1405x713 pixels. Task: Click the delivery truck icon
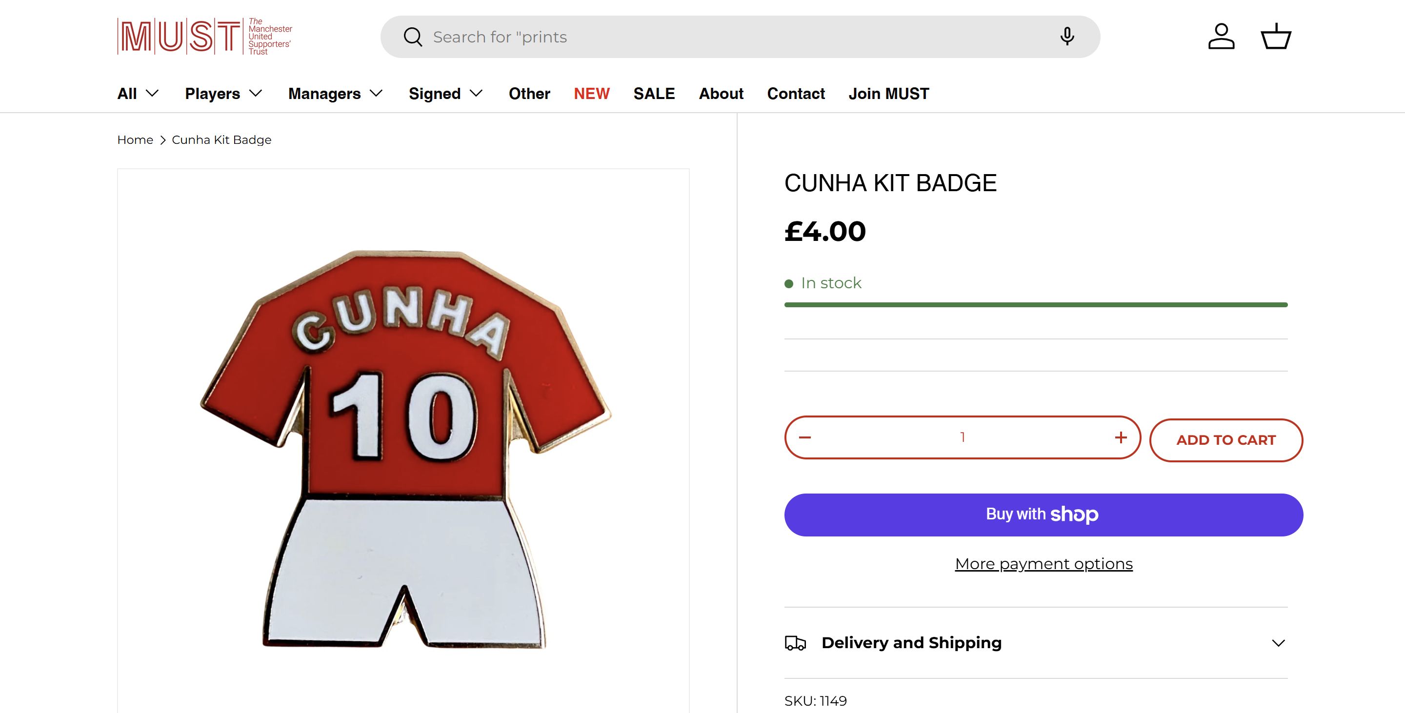795,643
